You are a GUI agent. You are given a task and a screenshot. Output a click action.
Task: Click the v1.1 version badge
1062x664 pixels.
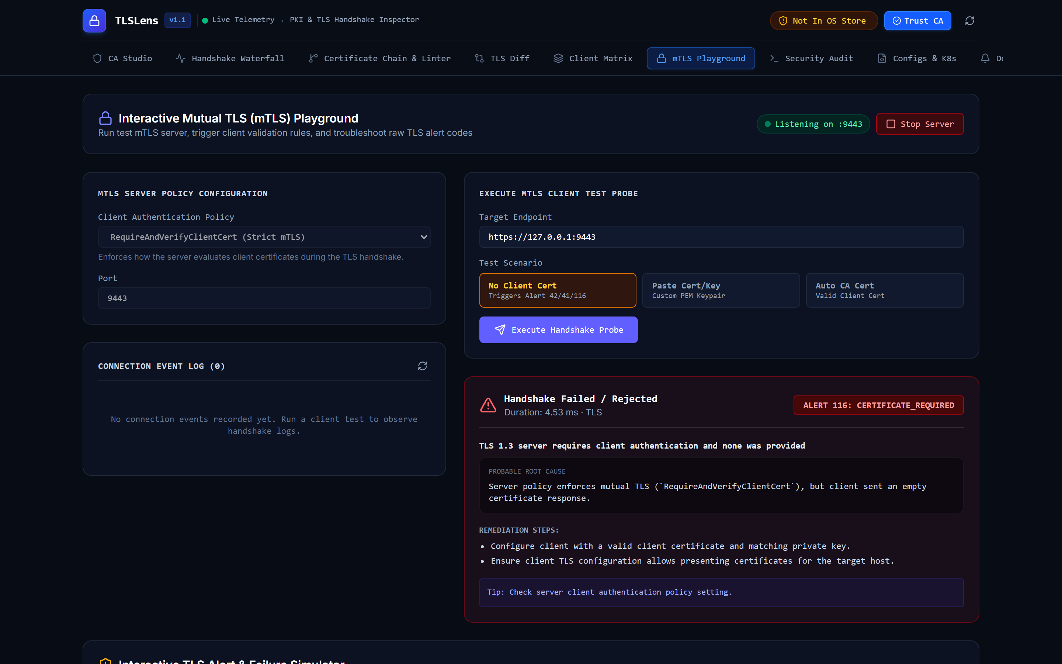(x=178, y=20)
